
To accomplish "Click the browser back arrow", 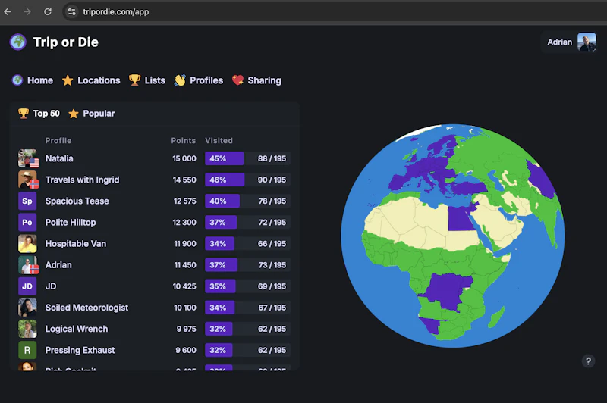I will click(8, 11).
